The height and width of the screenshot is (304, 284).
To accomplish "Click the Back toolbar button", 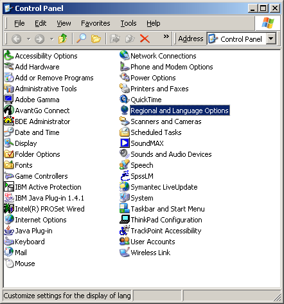I will click(17, 39).
